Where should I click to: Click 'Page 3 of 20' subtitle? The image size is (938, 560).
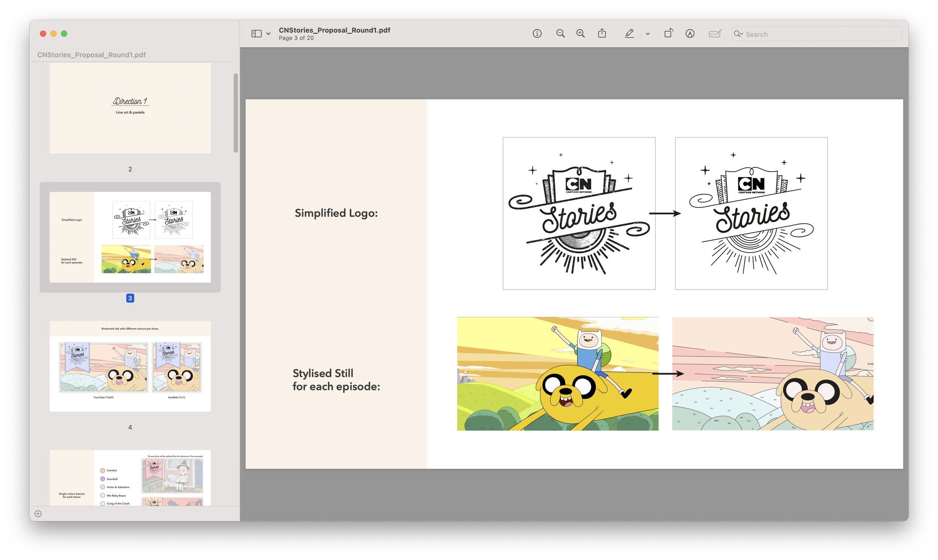pos(296,38)
